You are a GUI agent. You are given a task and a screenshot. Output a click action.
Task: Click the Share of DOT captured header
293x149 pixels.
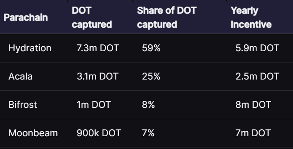pyautogui.click(x=167, y=17)
